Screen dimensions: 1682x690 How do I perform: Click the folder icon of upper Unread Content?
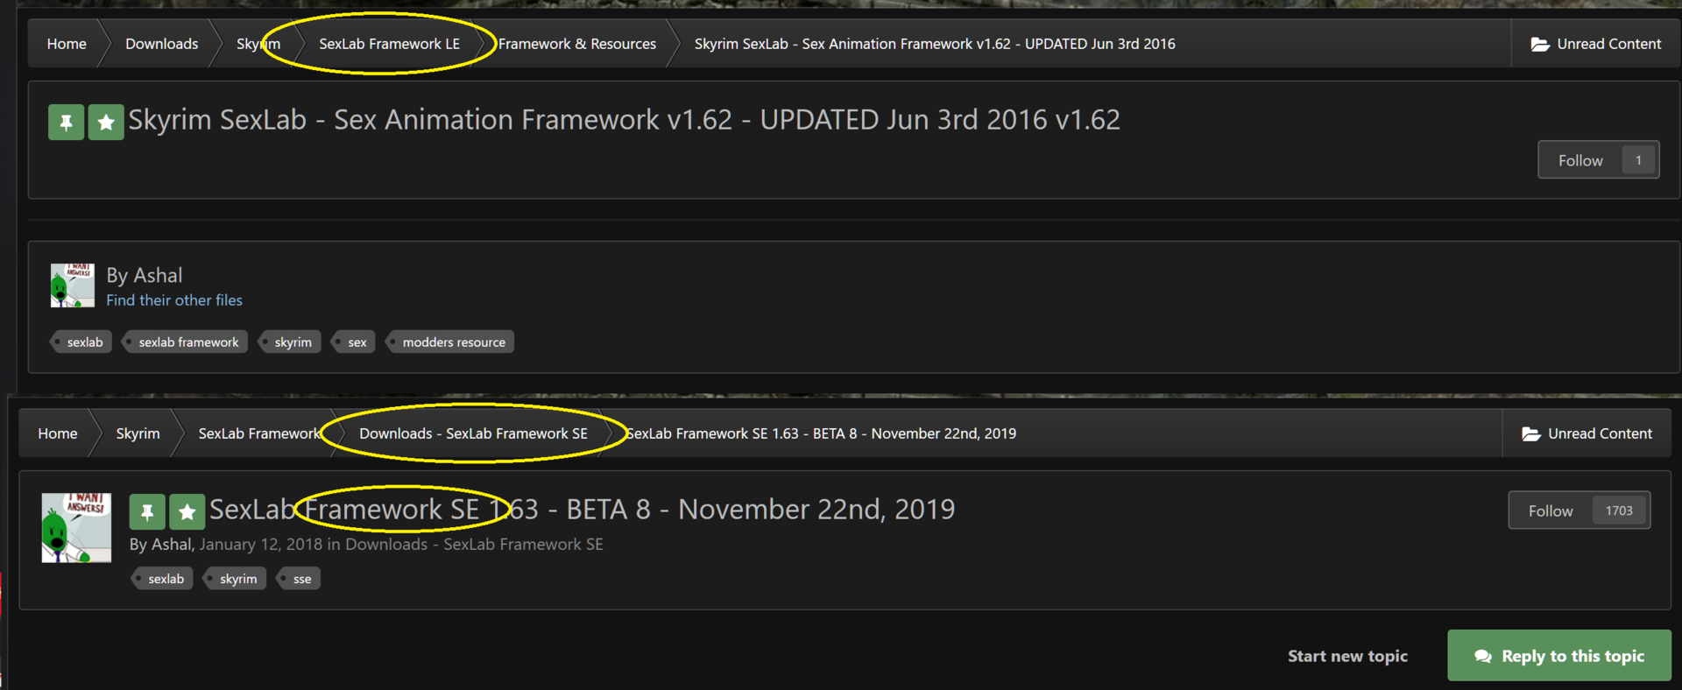(x=1539, y=45)
